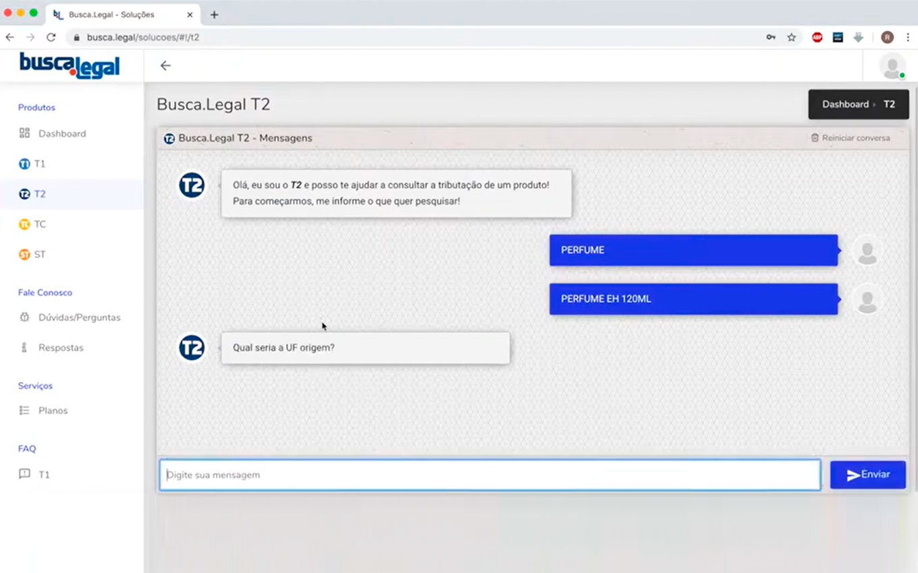Viewport: 918px width, 573px height.
Task: Bookmark this page with the star icon
Action: click(x=792, y=38)
